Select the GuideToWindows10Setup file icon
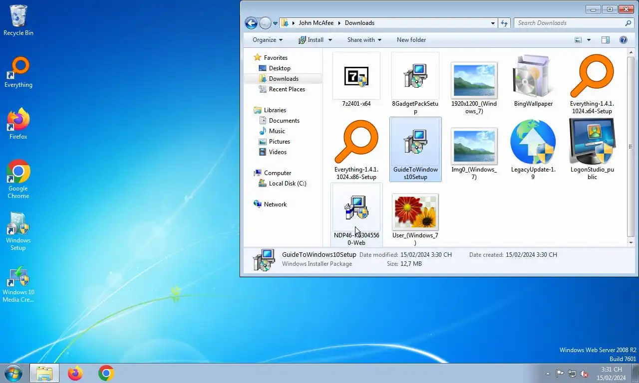Image resolution: width=639 pixels, height=383 pixels. click(x=415, y=150)
